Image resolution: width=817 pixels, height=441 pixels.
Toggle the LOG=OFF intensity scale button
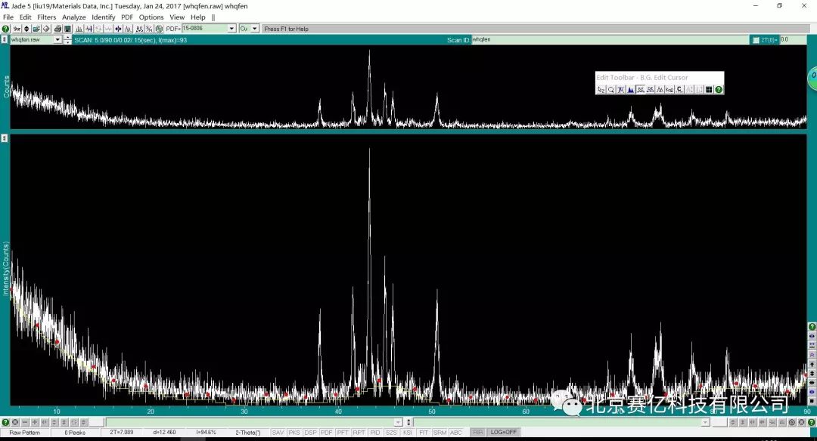pos(504,433)
